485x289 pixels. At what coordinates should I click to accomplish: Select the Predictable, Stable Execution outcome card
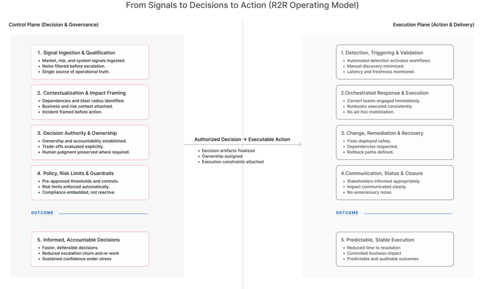coord(395,249)
